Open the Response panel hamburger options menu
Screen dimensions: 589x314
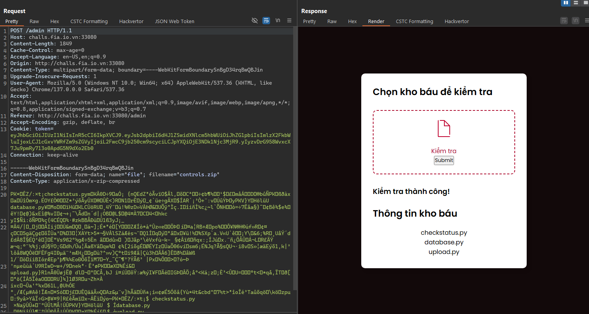click(587, 20)
